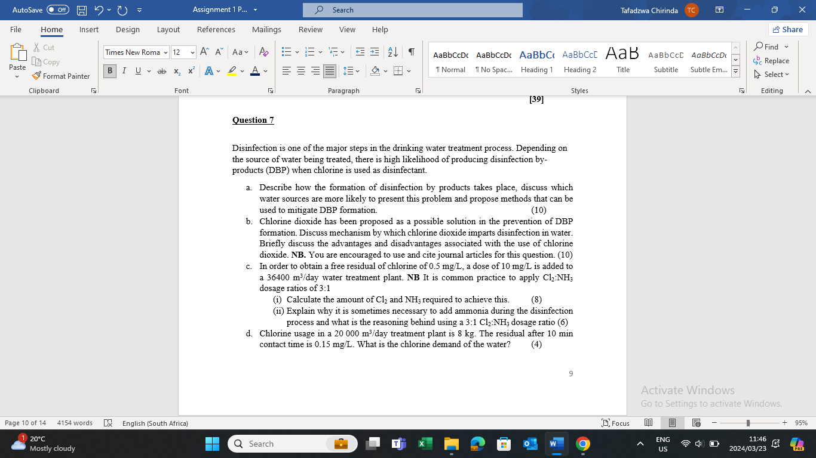This screenshot has height=458, width=816.
Task: Click the Share button
Action: [788, 29]
